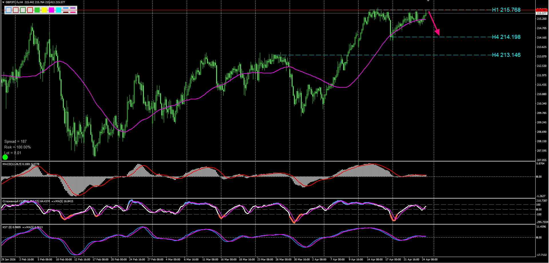Click the -17.7132 KST scale value

click(541, 255)
